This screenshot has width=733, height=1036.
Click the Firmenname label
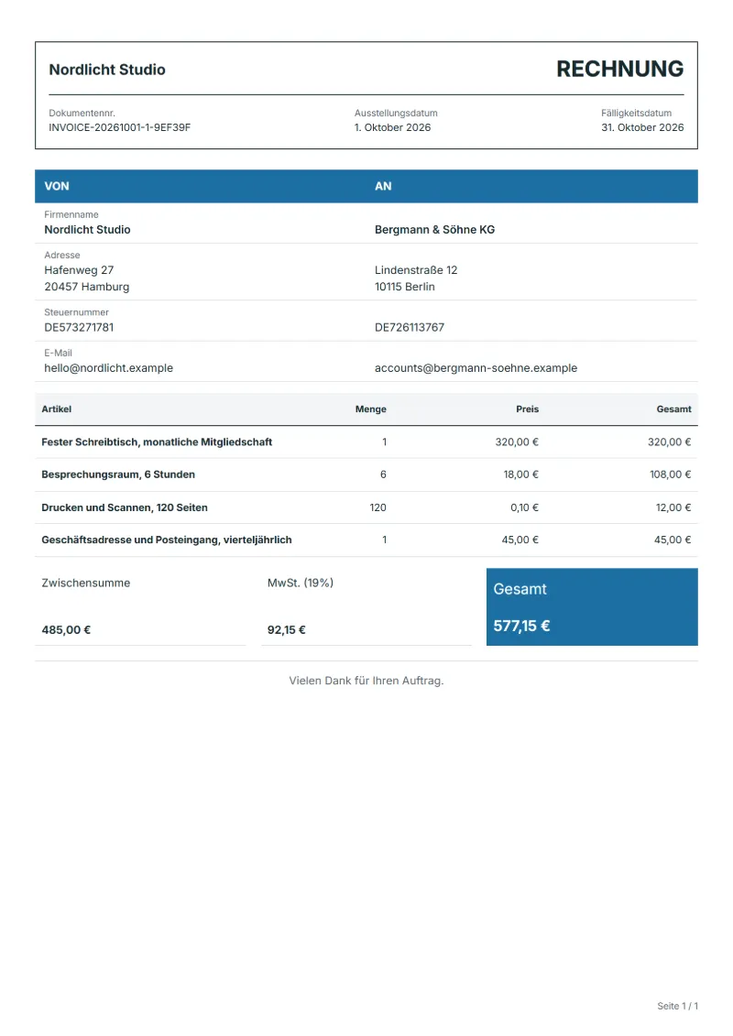pyautogui.click(x=71, y=214)
